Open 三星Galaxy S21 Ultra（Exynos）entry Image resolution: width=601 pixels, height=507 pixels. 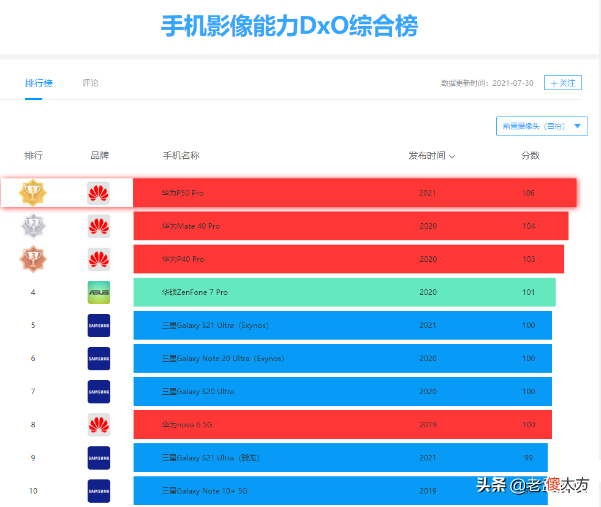coord(342,325)
